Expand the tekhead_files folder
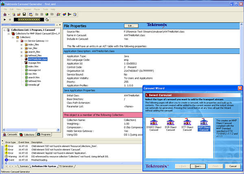 click(x=22, y=56)
